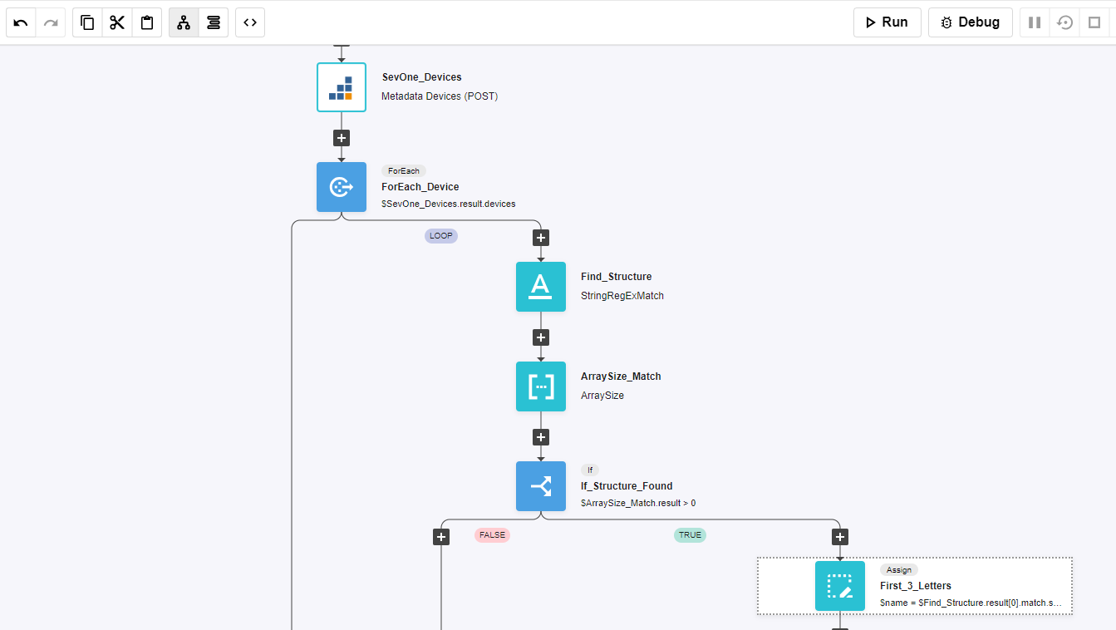Add step at start of LOOP branch
1116x630 pixels.
(541, 238)
